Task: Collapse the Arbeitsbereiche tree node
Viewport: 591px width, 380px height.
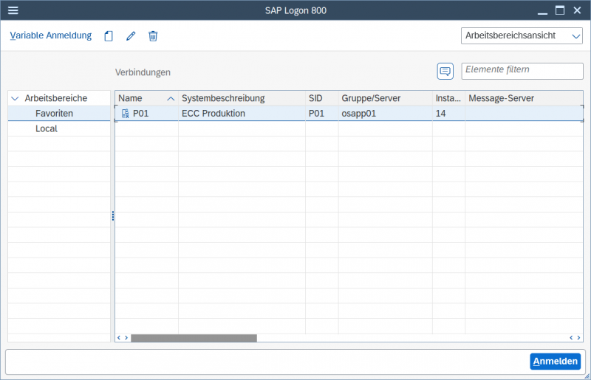Action: point(15,98)
